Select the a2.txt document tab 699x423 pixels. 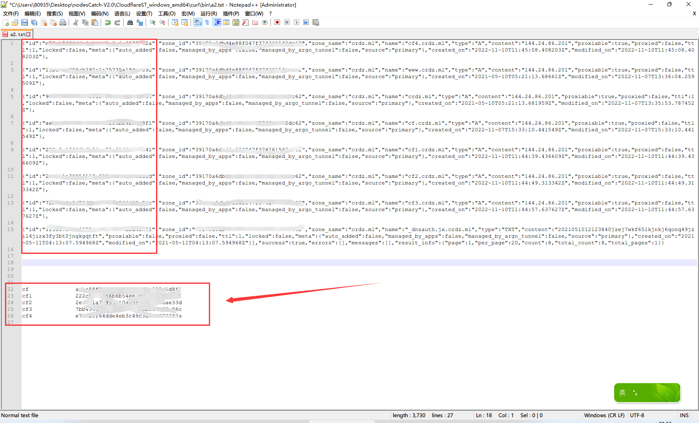(x=17, y=34)
